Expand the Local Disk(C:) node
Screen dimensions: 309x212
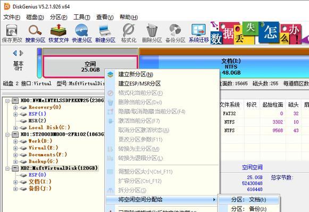(x=15, y=128)
